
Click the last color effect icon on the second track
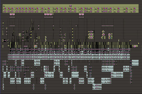click(x=134, y=9)
